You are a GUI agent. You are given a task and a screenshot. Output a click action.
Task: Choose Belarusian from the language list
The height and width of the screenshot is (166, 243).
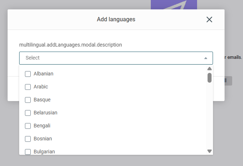click(46, 113)
